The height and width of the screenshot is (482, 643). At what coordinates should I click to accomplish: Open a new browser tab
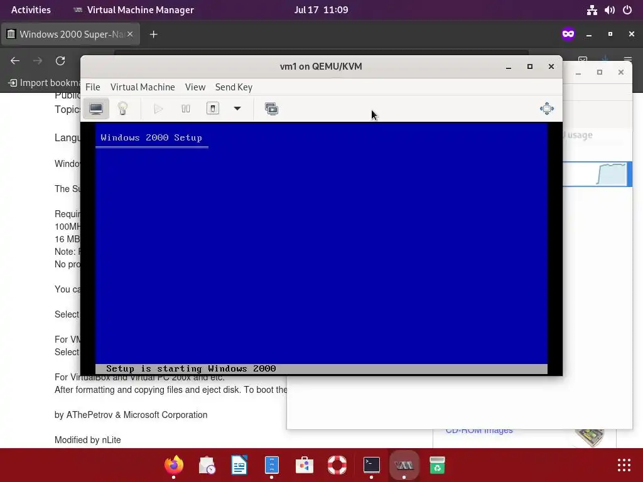pyautogui.click(x=153, y=35)
